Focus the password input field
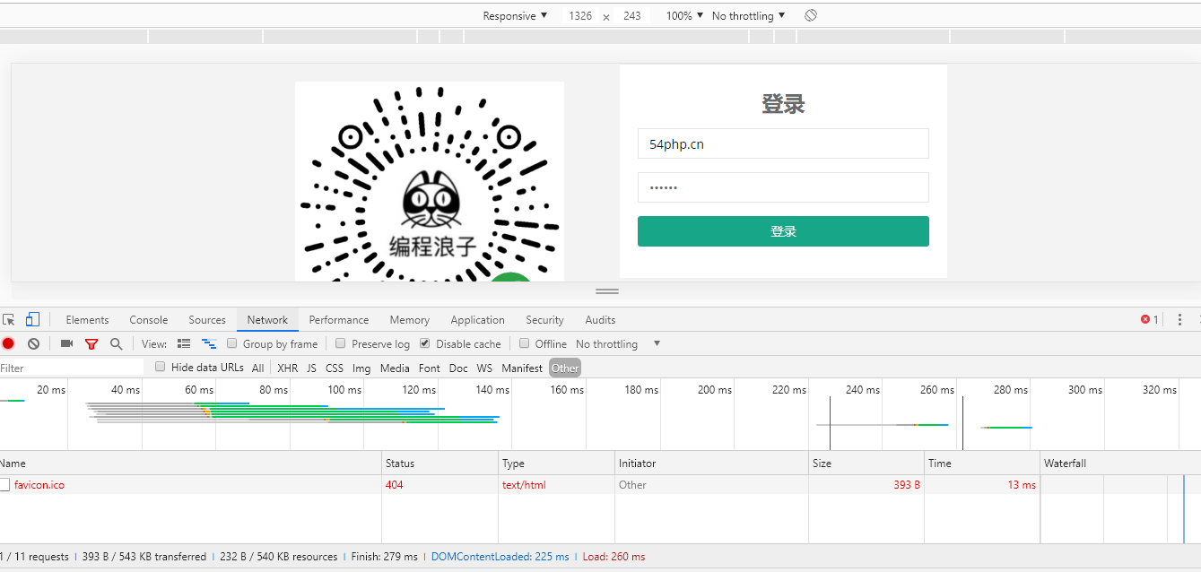This screenshot has height=572, width=1201. point(783,187)
